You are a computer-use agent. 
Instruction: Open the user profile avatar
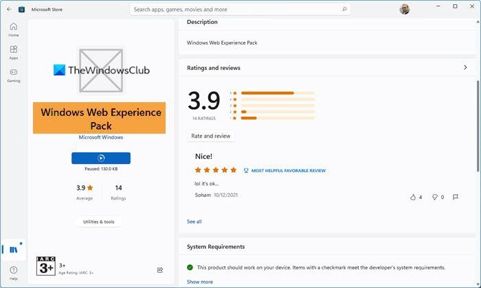(404, 9)
